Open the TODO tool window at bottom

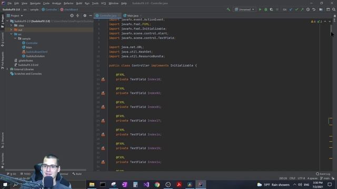25,174
